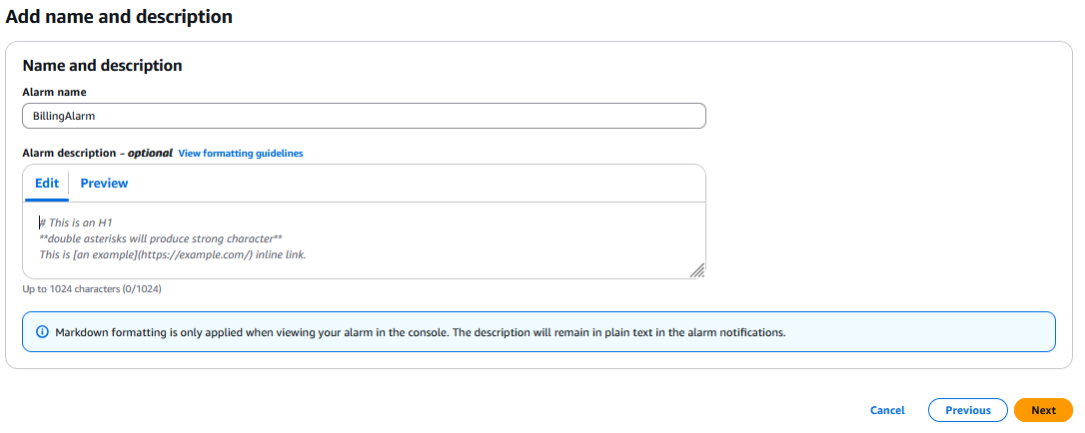Open the Preview tab
This screenshot has height=433, width=1085.
pyautogui.click(x=104, y=184)
